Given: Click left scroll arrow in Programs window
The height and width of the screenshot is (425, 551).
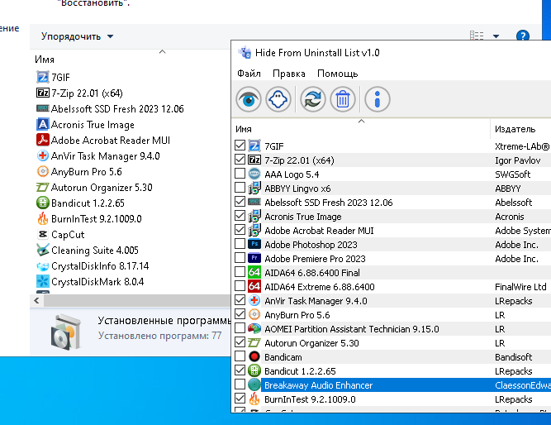Looking at the screenshot, I should tap(36, 300).
